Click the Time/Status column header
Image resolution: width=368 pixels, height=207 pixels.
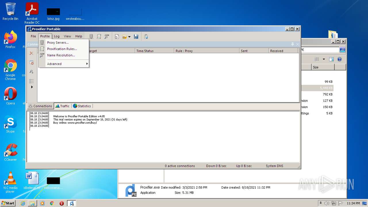click(x=155, y=51)
